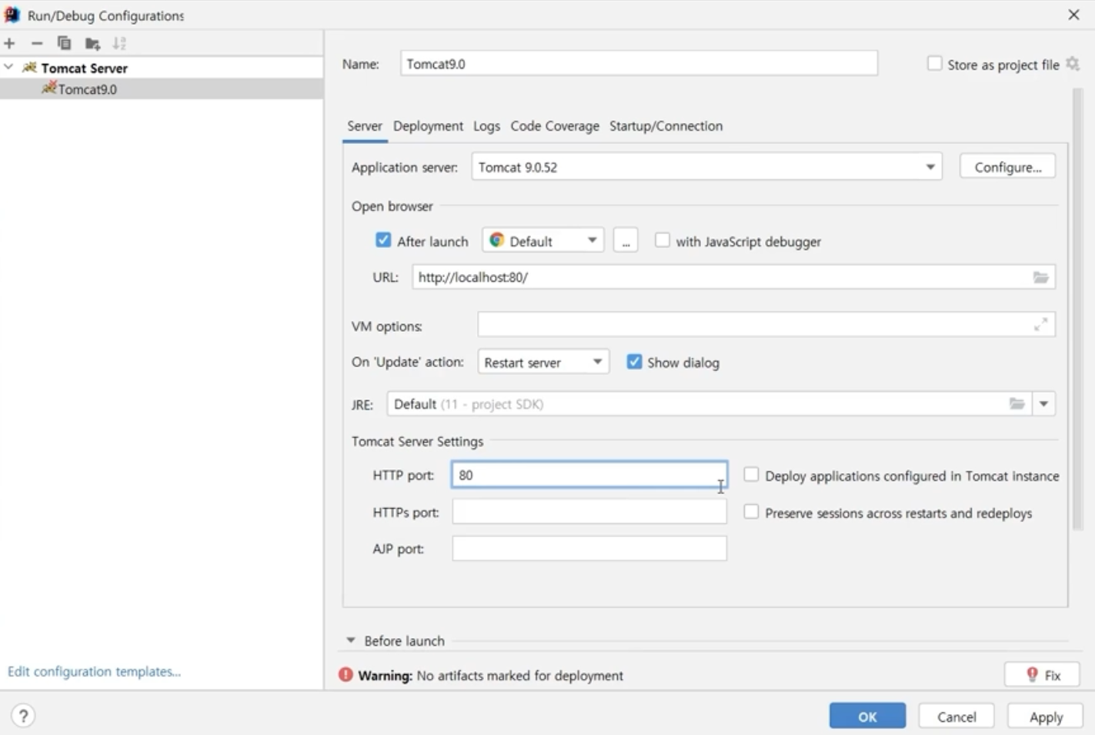Expand the VM options field
This screenshot has height=735, width=1095.
coord(1040,325)
